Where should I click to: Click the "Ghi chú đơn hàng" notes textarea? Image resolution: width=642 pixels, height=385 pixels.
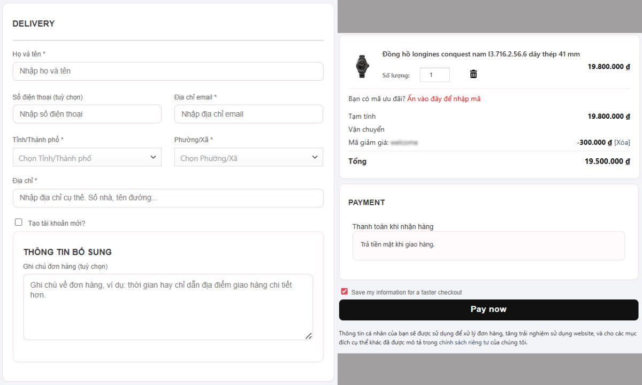tap(168, 307)
